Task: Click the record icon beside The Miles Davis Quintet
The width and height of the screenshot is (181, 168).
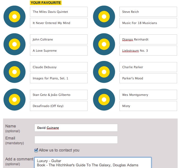Action: tap(15, 16)
